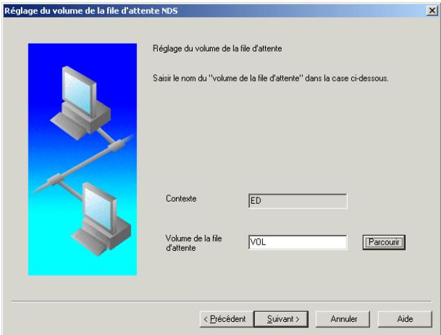Screen dimensions: 441x335
Task: Click the 'Volume de la file d'attente' label
Action: 193,243
